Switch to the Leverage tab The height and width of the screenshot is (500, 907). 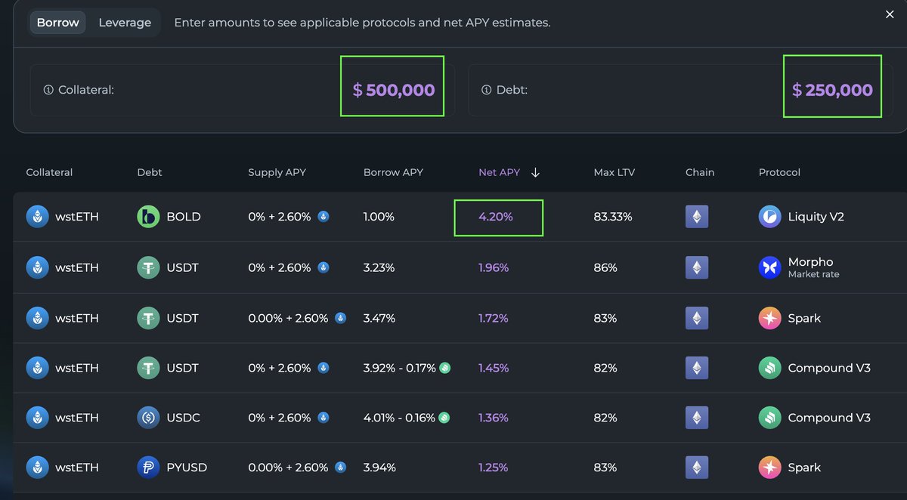coord(125,23)
